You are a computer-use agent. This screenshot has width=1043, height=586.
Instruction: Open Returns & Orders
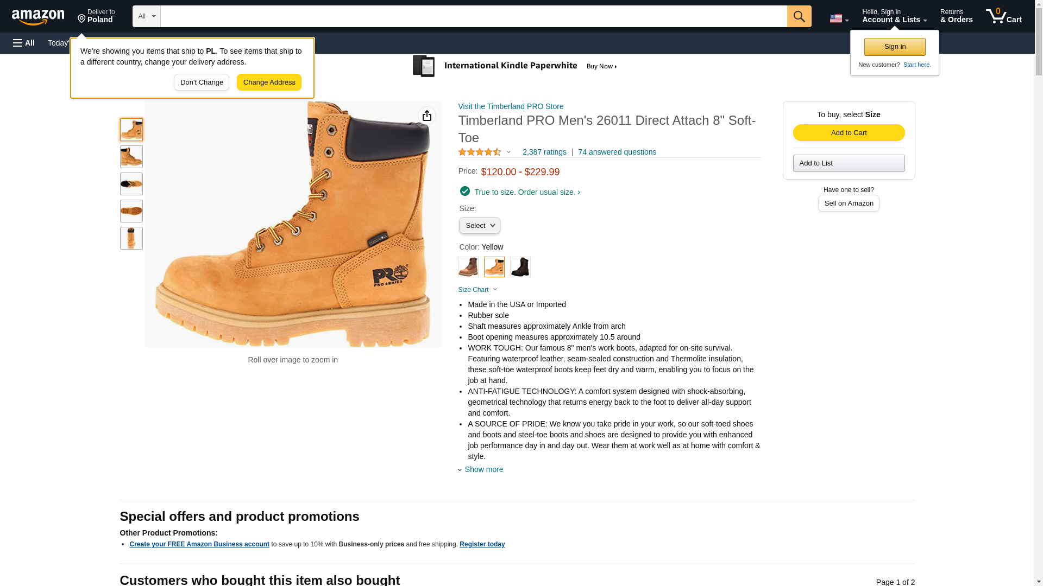pos(956,16)
